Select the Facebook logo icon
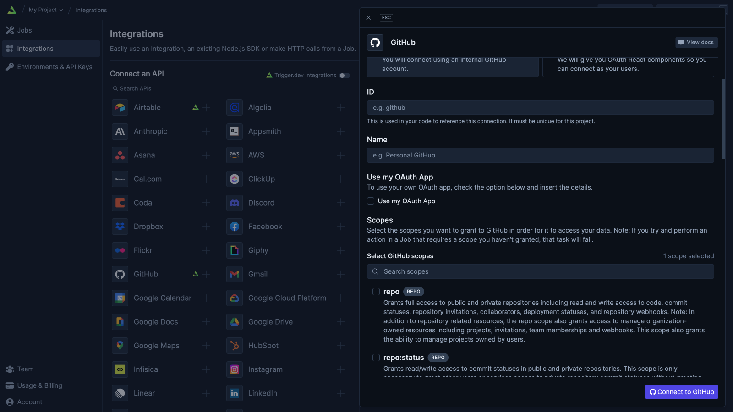Viewport: 733px width, 412px height. [x=235, y=227]
